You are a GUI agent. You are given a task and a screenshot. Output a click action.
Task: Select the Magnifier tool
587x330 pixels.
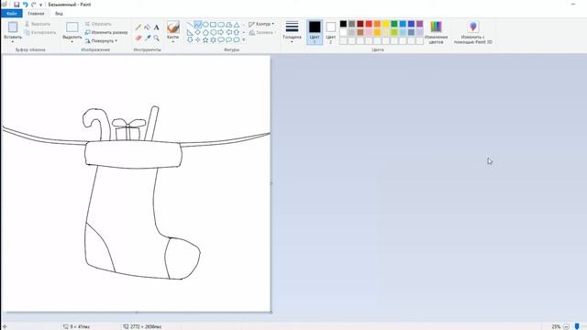[157, 38]
